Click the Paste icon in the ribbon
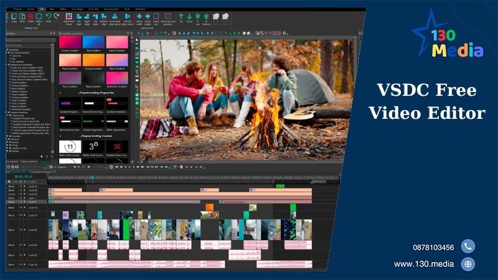This screenshot has height=280, width=498. [x=22, y=17]
